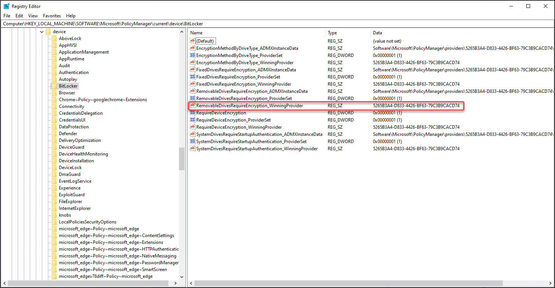Open the View menu

point(33,16)
